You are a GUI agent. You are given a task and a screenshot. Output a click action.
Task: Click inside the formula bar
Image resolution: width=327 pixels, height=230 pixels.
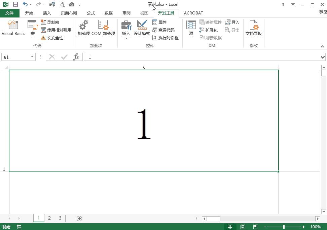[x=202, y=57]
